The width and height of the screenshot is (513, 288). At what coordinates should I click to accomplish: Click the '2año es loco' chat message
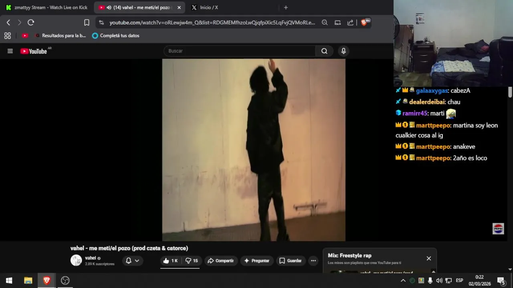point(470,158)
